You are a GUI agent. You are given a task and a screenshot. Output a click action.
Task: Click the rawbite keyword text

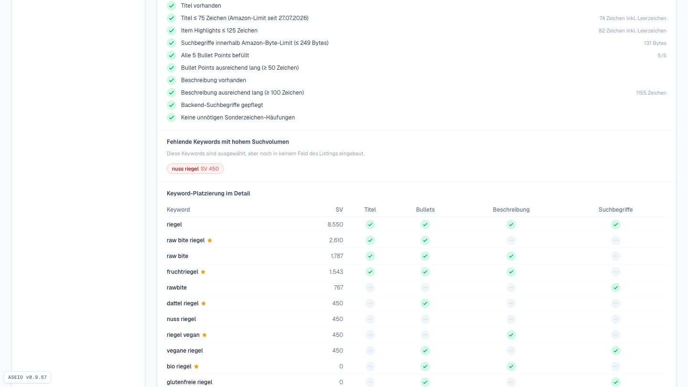point(177,288)
